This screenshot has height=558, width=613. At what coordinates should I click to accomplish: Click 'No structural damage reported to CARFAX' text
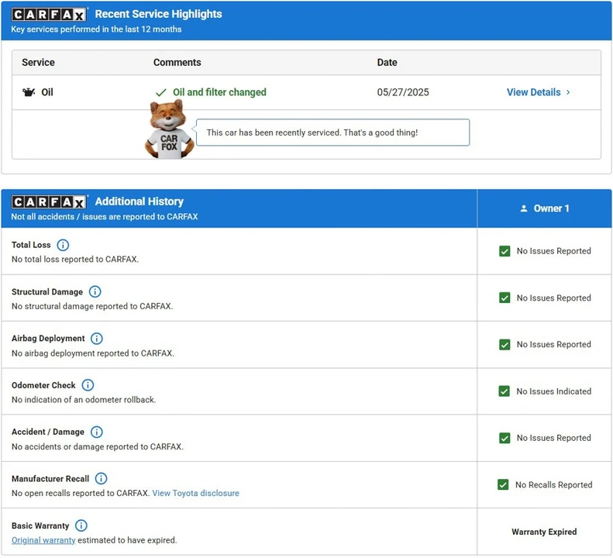click(92, 306)
